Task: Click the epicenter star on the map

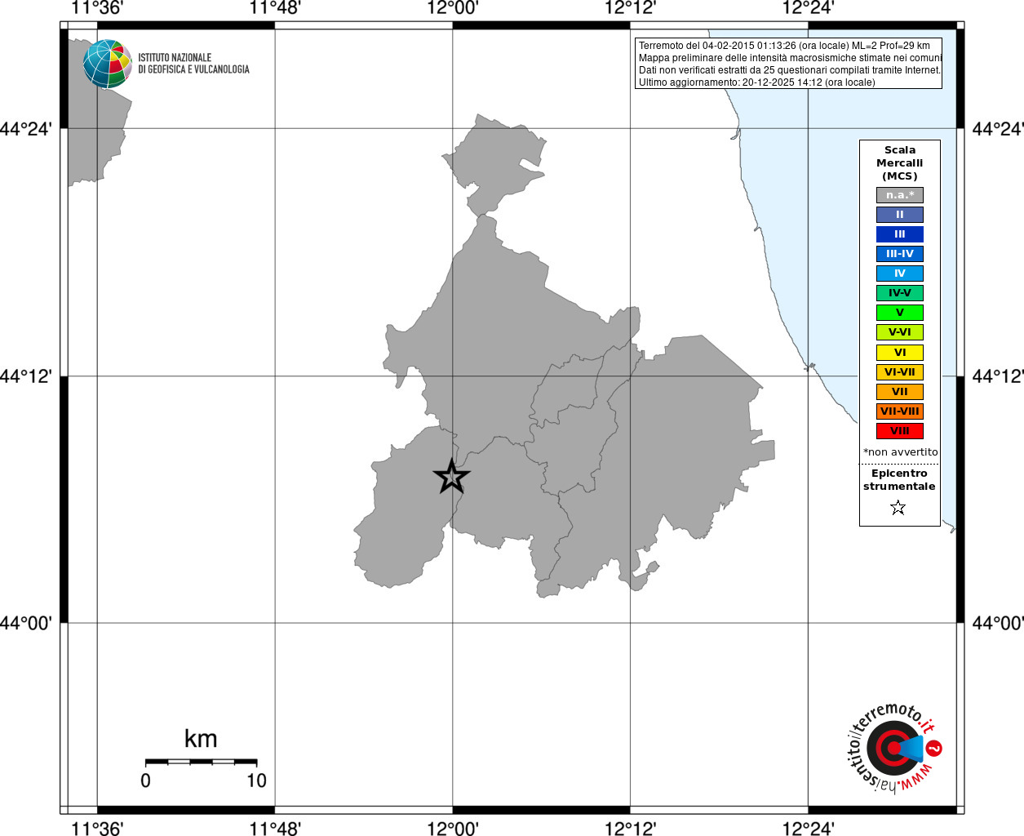Action: pyautogui.click(x=451, y=477)
